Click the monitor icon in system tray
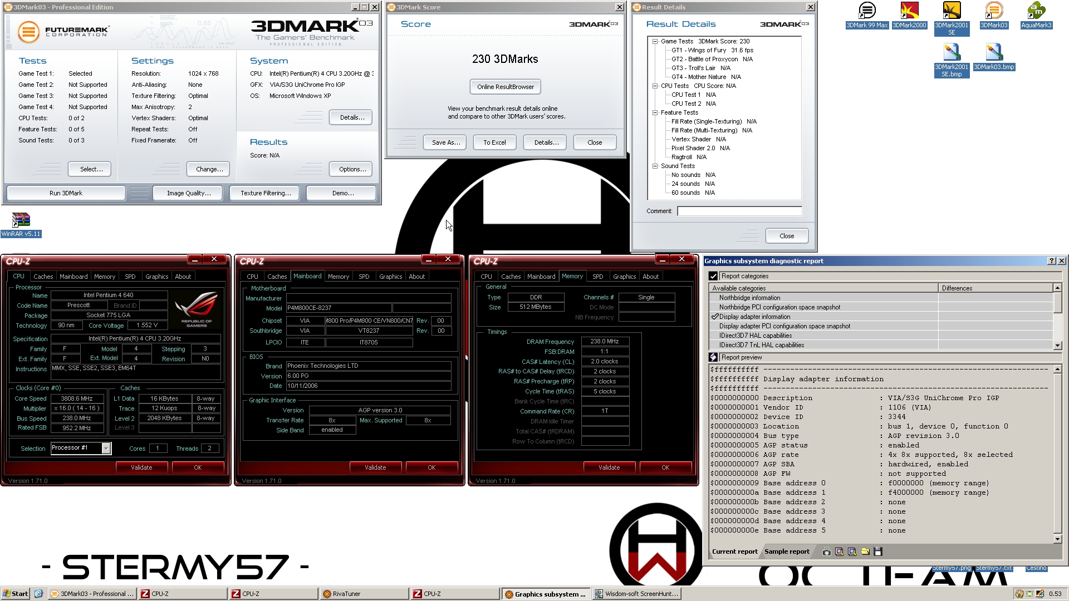Viewport: 1069px width, 601px height. point(1039,594)
